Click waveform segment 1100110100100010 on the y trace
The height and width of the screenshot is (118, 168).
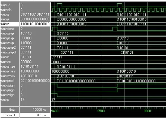[x=132, y=20]
